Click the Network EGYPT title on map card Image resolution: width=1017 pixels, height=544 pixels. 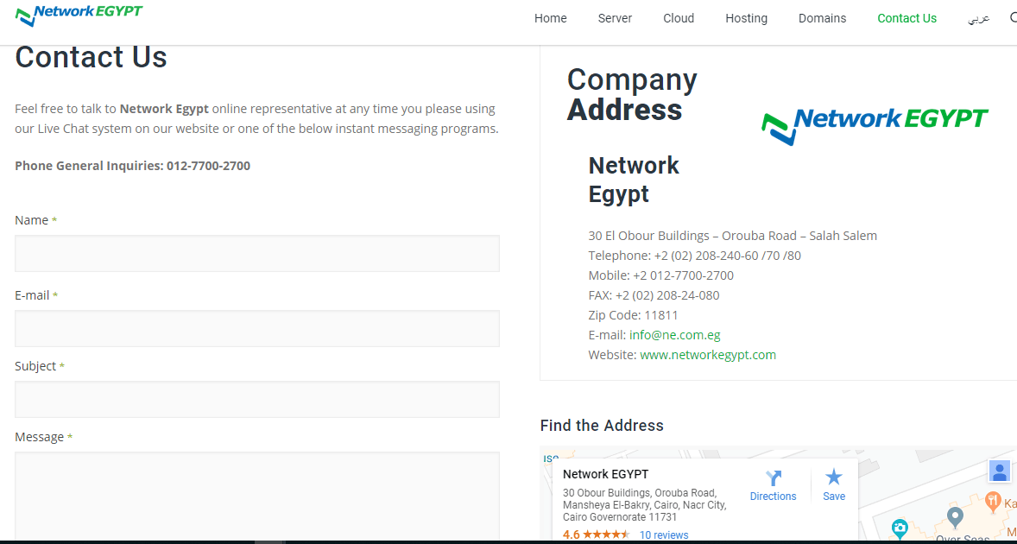pos(606,474)
